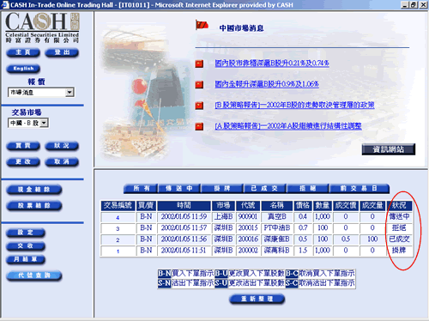Open the 國內全報升深滬B股升0.9%及1.06% news link
The height and width of the screenshot is (321, 429).
[267, 84]
